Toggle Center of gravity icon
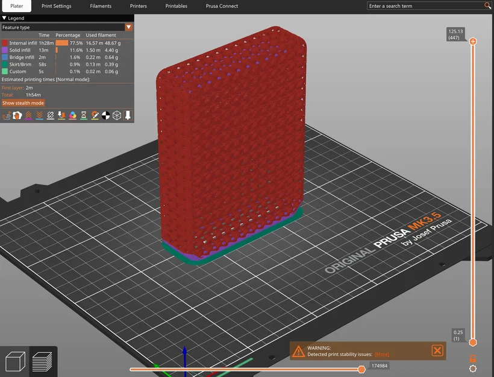Image resolution: width=494 pixels, height=377 pixels. pyautogui.click(x=105, y=115)
